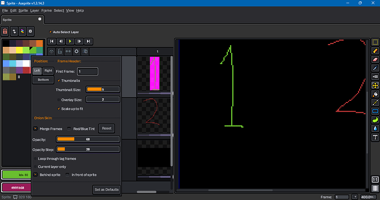The height and width of the screenshot is (200, 380).
Task: Adjust the onion skin Opacity slider
Action: (x=88, y=139)
